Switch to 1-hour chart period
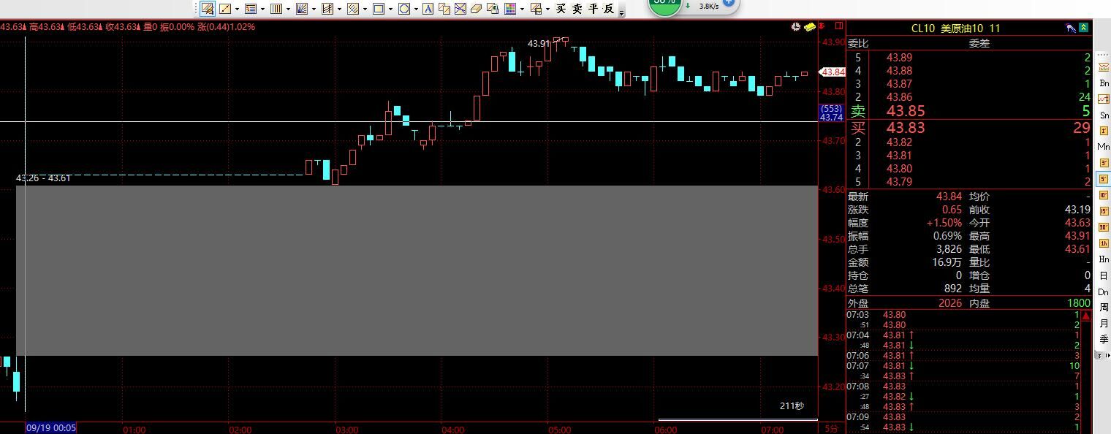The image size is (1111, 434). pyautogui.click(x=1104, y=243)
